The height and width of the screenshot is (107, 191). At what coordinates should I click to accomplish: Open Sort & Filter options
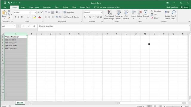pos(167,15)
